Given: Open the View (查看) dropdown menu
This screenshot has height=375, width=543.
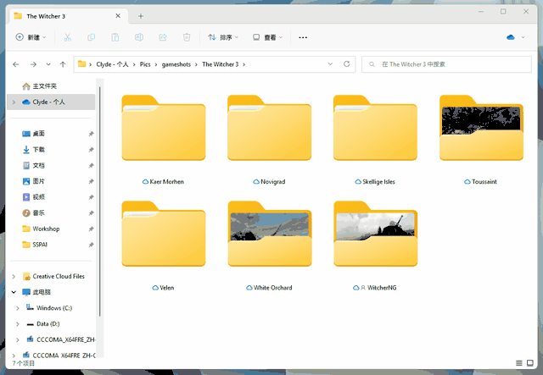Looking at the screenshot, I should [268, 37].
